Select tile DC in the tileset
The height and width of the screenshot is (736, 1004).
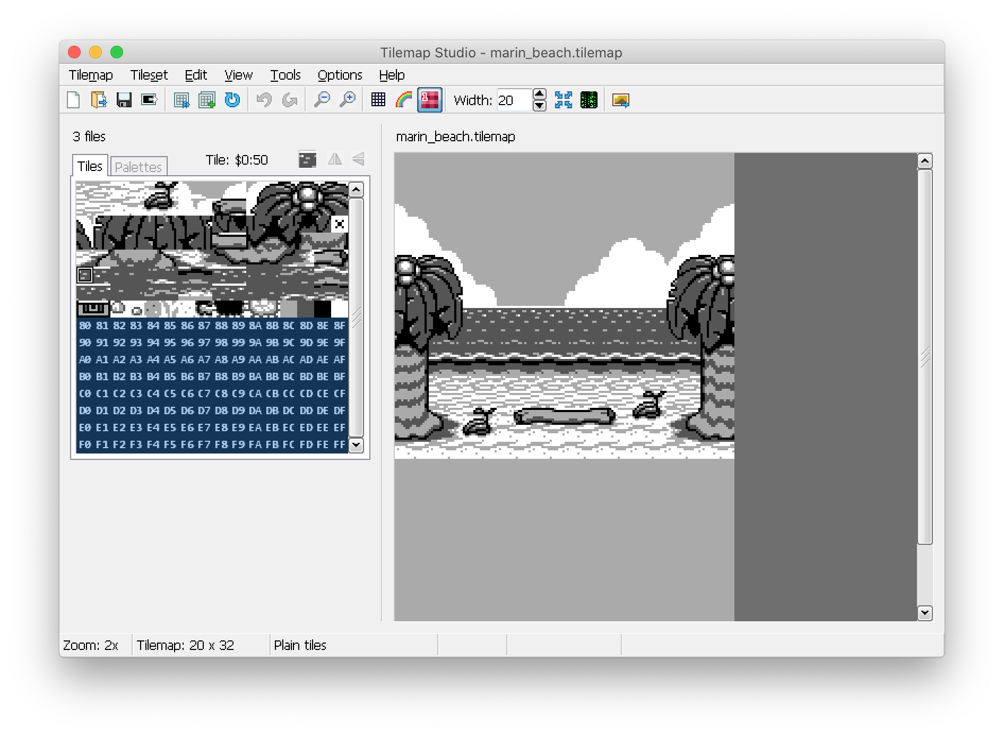(x=289, y=410)
